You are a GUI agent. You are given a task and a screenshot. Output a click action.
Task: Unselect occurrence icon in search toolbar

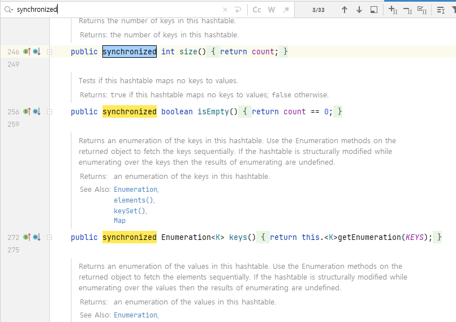407,11
